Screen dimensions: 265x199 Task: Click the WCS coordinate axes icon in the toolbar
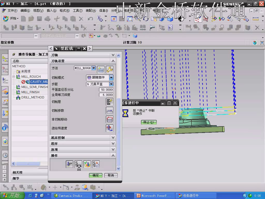198,19
